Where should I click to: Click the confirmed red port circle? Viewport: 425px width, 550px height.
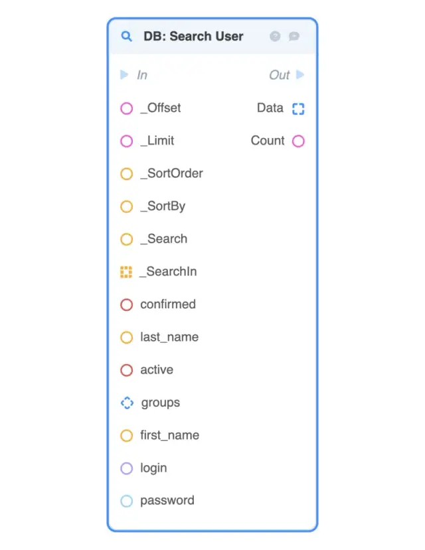point(126,305)
